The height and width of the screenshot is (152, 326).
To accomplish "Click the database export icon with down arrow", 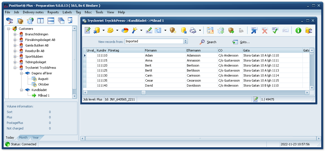I will (184, 30).
